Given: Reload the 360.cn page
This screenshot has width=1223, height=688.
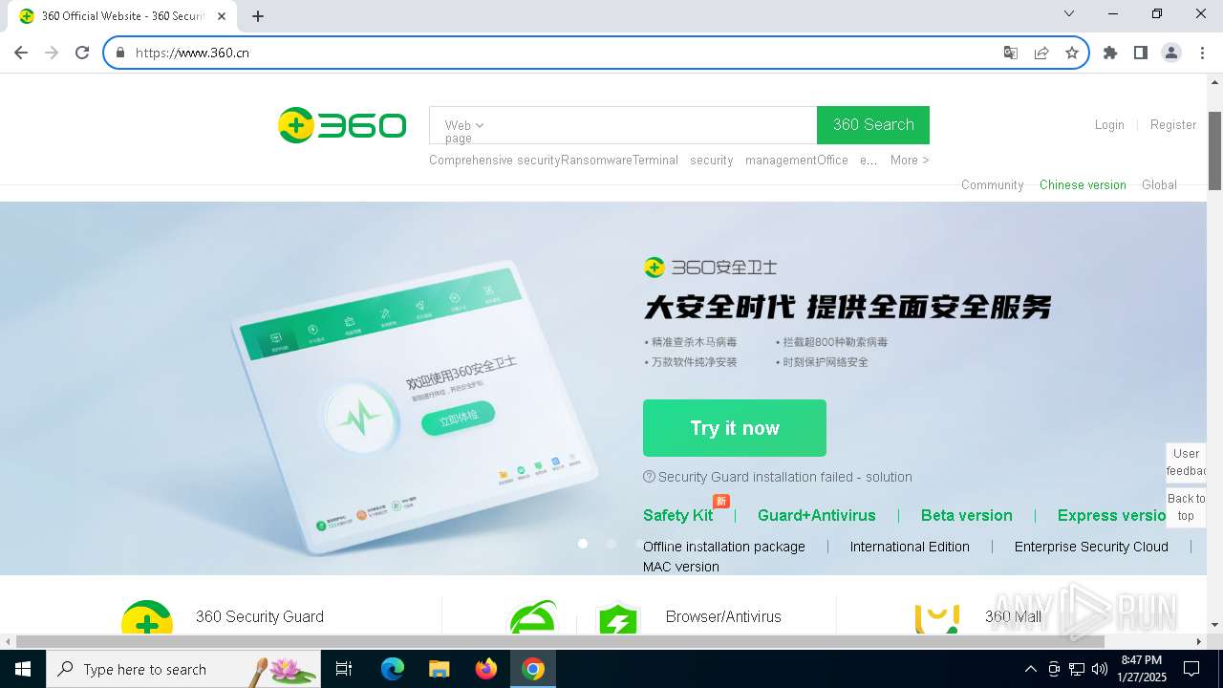Looking at the screenshot, I should coord(82,53).
